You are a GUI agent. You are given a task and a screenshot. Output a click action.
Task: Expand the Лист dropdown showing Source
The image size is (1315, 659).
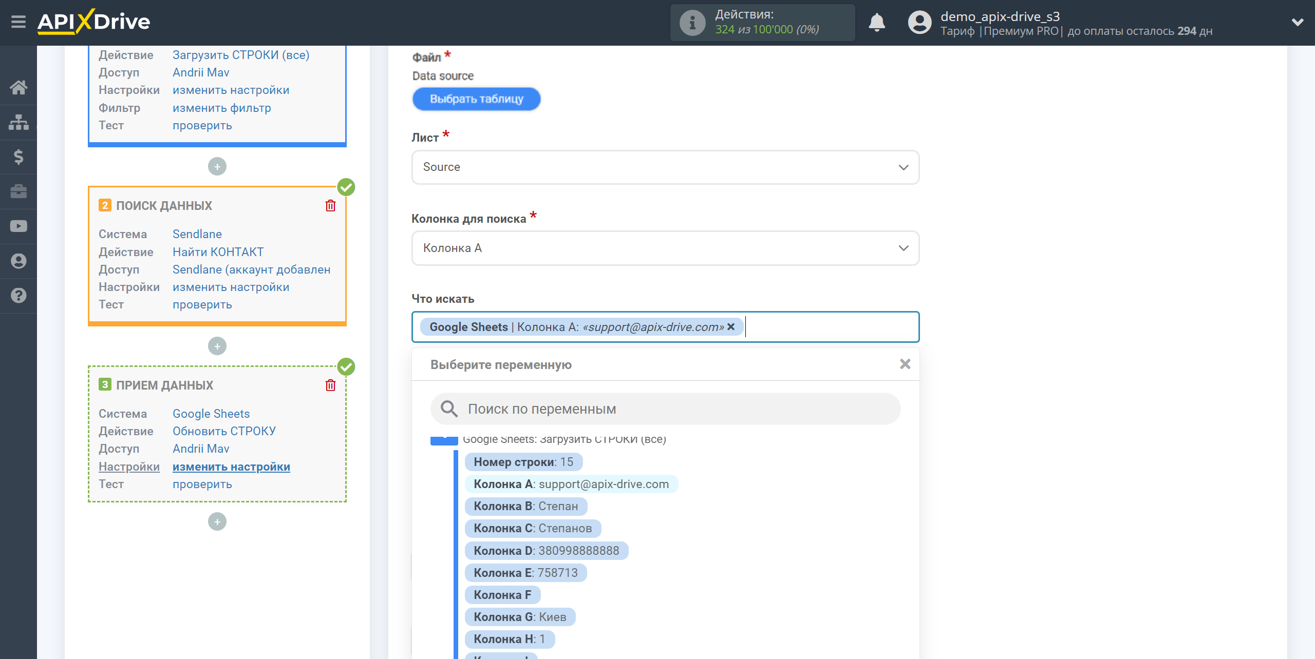pyautogui.click(x=665, y=166)
